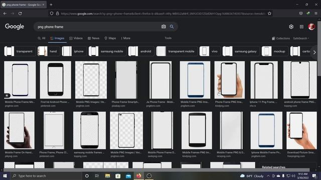Open Task View on taskbar

(97, 175)
